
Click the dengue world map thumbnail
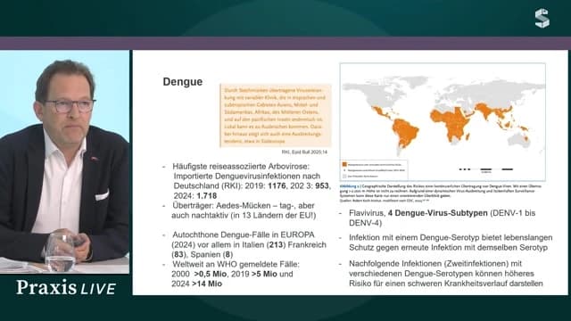pos(443,122)
